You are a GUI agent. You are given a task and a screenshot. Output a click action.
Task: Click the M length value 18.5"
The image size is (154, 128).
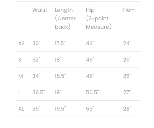pos(61,76)
